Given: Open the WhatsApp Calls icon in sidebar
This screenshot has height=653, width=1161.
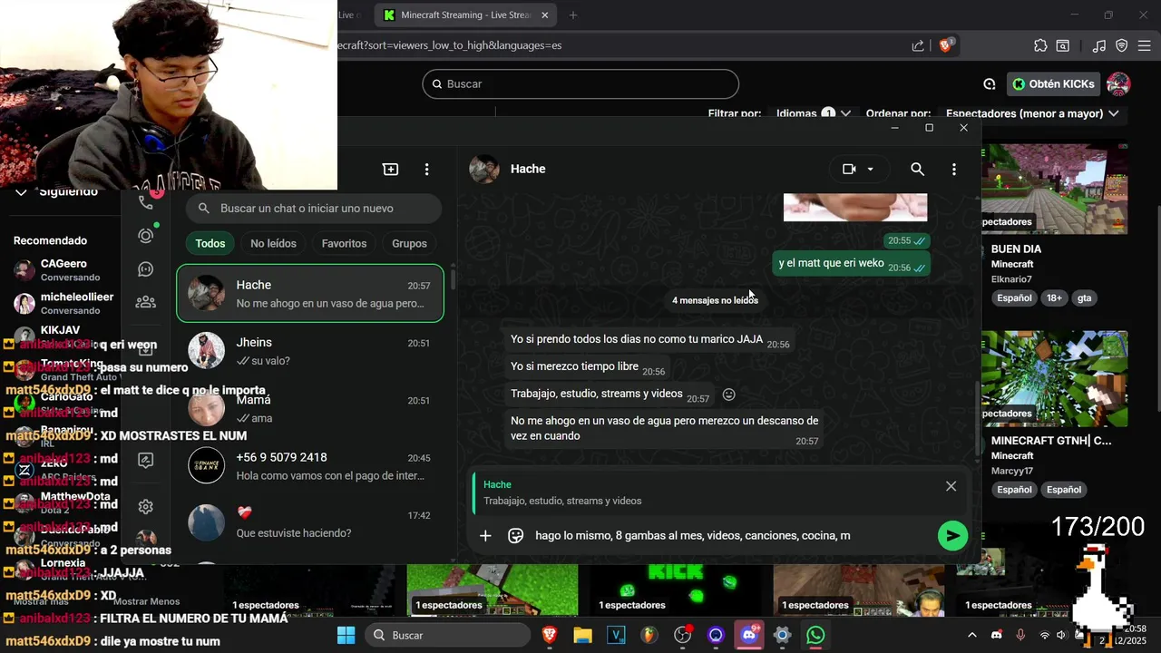Looking at the screenshot, I should [145, 201].
